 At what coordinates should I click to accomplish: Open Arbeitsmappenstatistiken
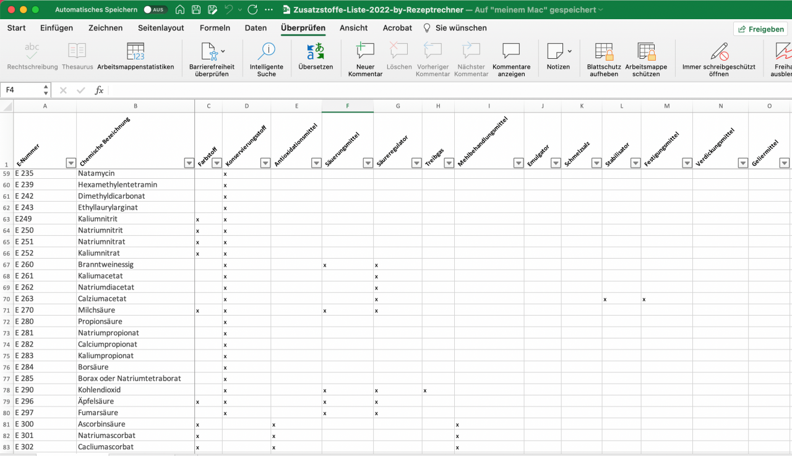point(134,59)
